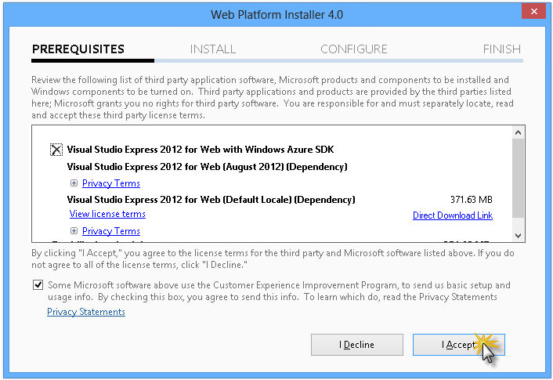Close the Web Platform Installer window
The image size is (553, 380).
pos(533,13)
